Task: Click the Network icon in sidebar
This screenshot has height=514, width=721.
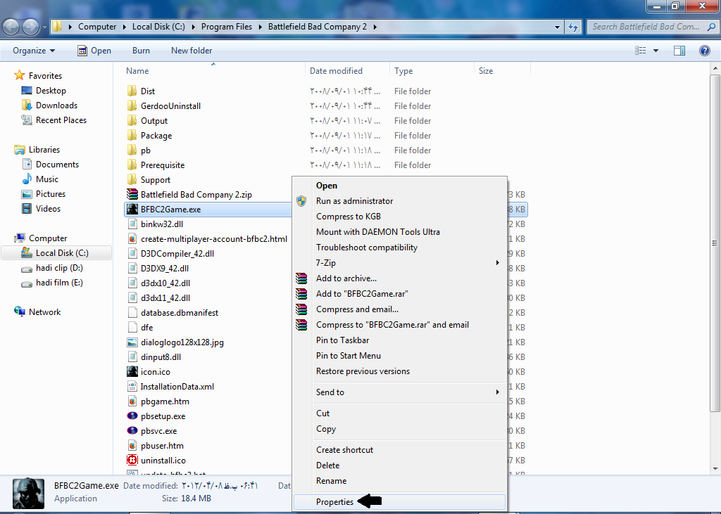Action: [x=19, y=311]
